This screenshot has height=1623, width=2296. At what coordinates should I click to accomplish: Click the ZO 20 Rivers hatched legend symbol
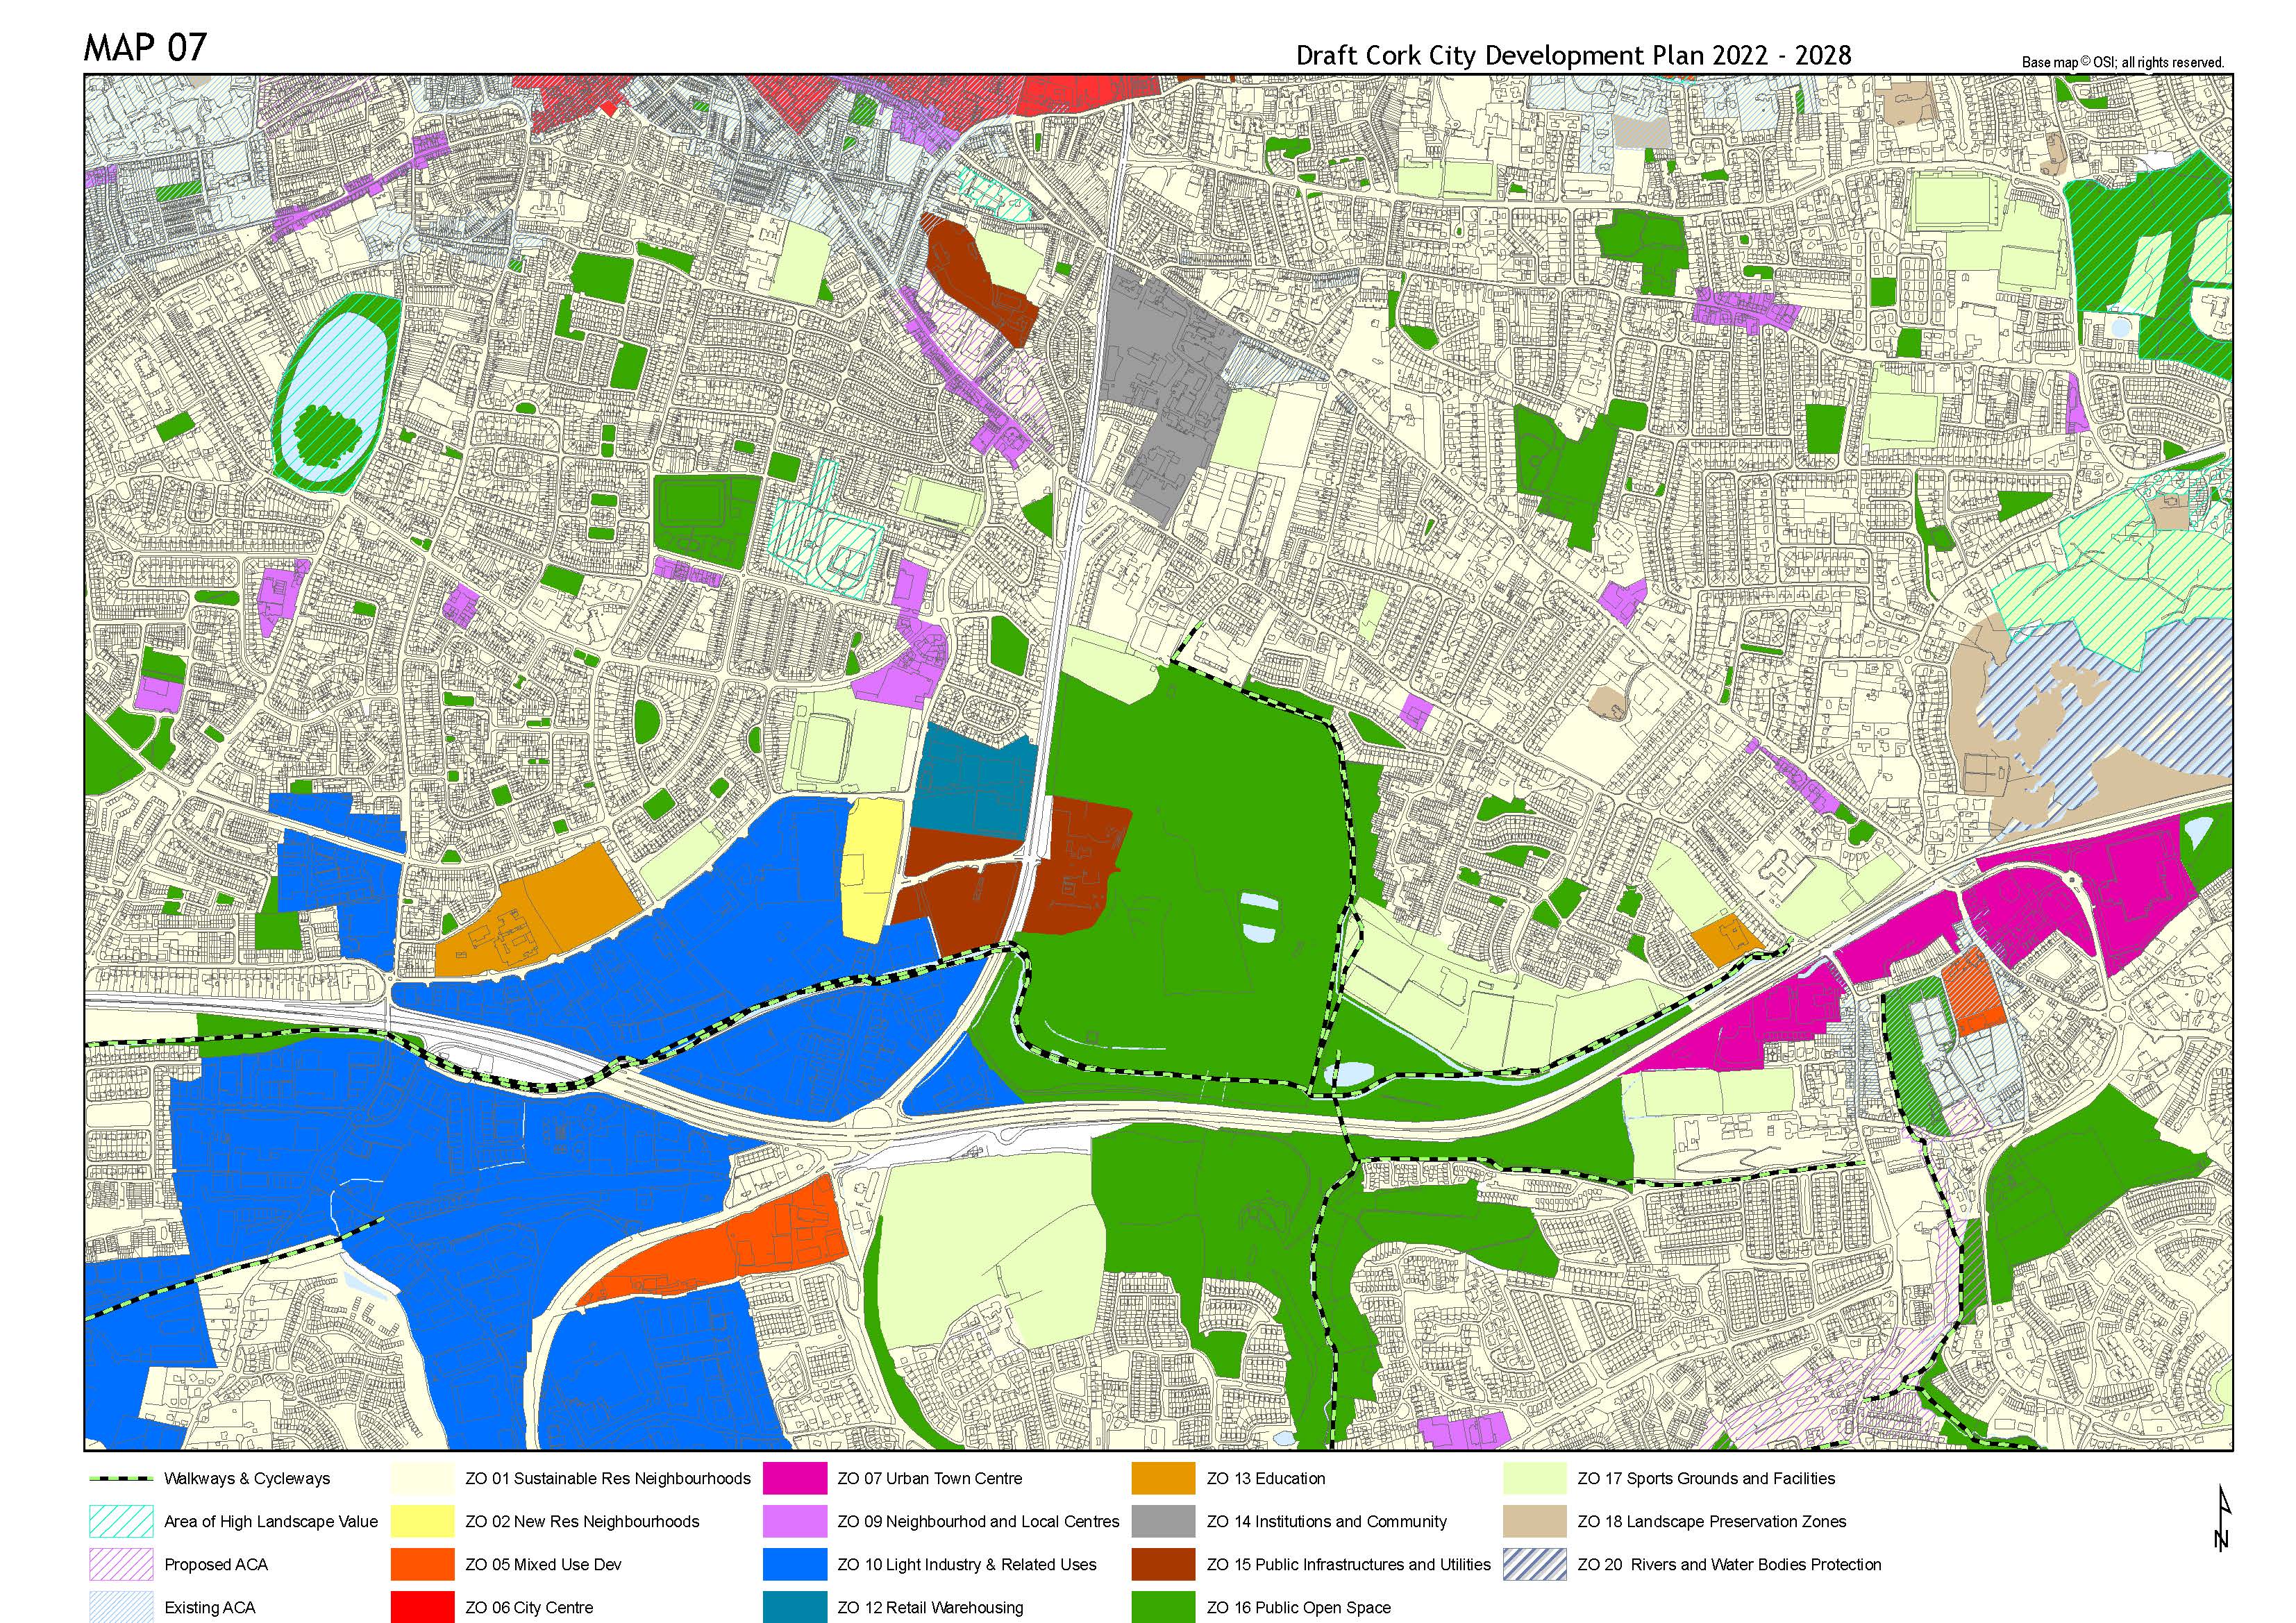point(1534,1564)
